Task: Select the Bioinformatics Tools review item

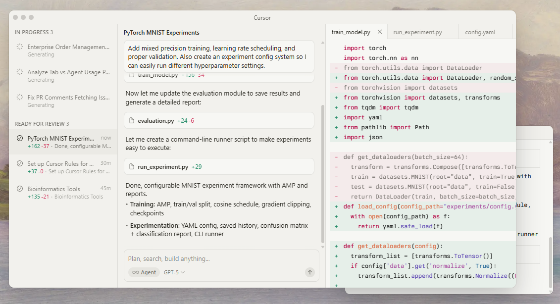Action: point(63,193)
